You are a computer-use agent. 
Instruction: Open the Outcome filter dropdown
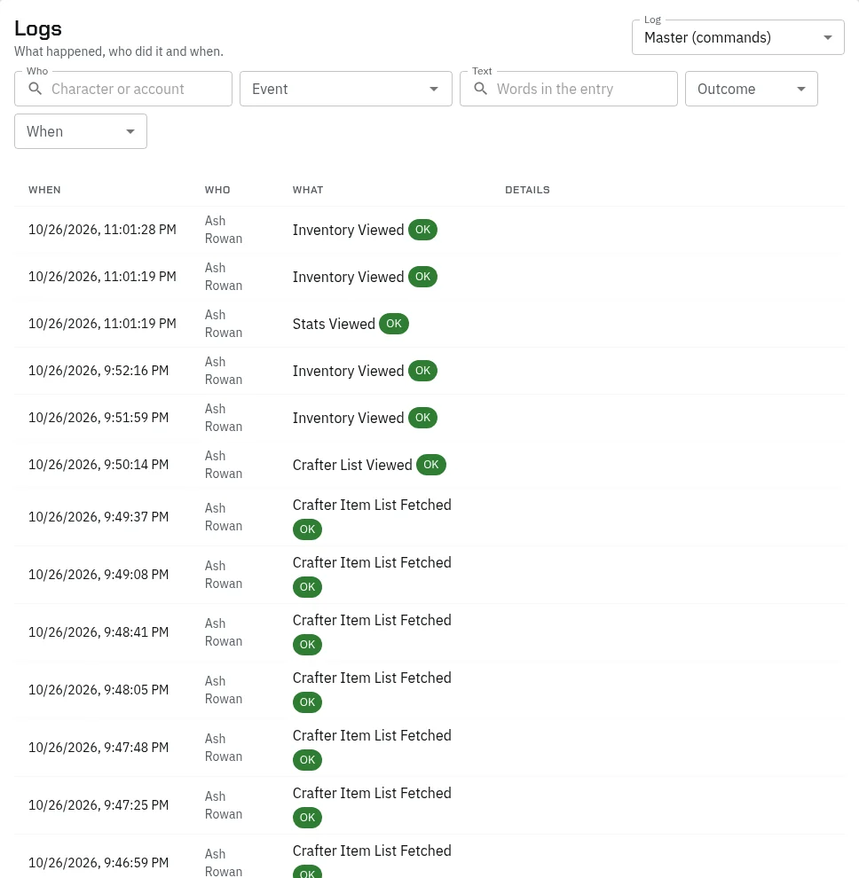751,89
